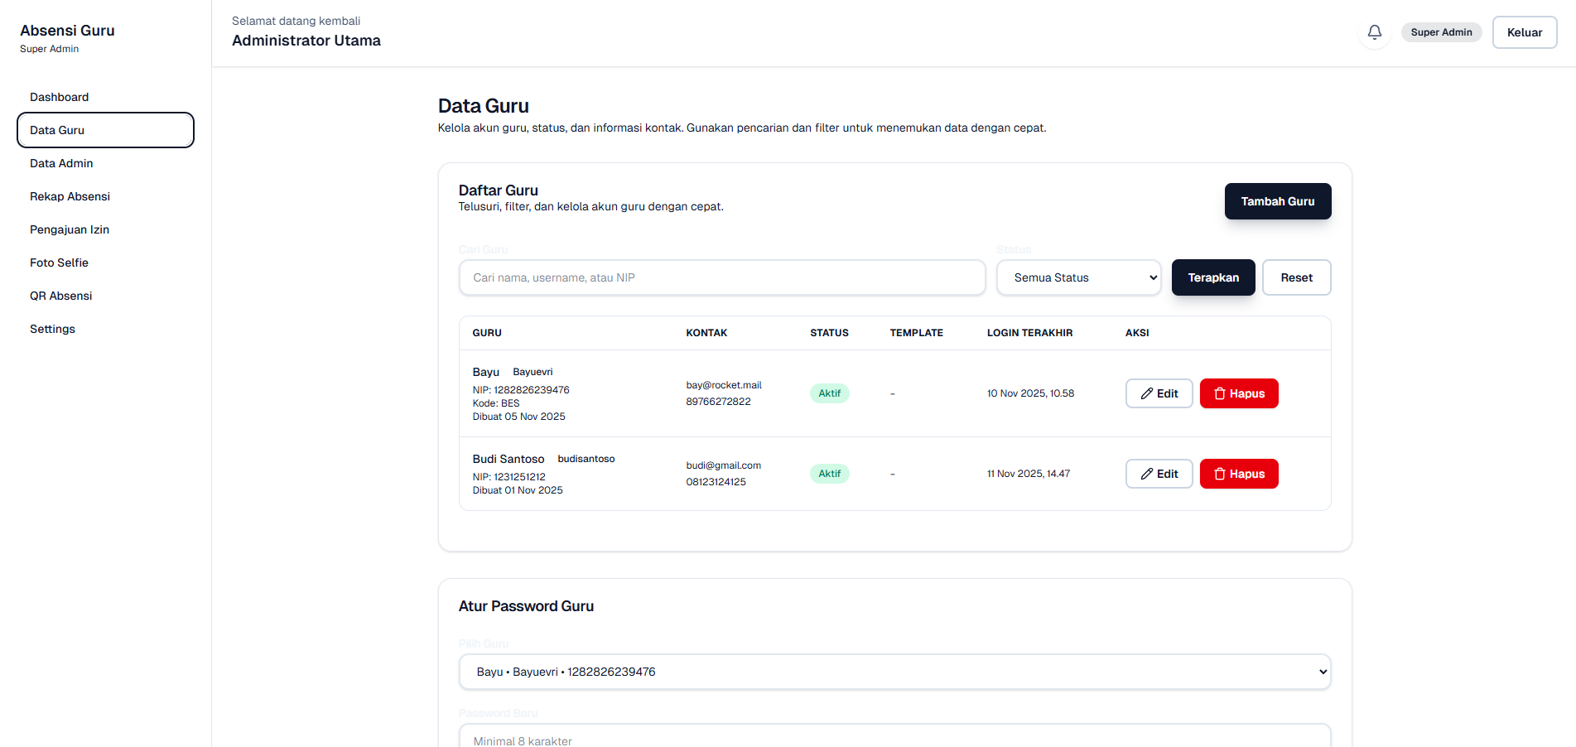The image size is (1576, 747).
Task: Navigate to Pengajuan Izin
Action: point(70,229)
